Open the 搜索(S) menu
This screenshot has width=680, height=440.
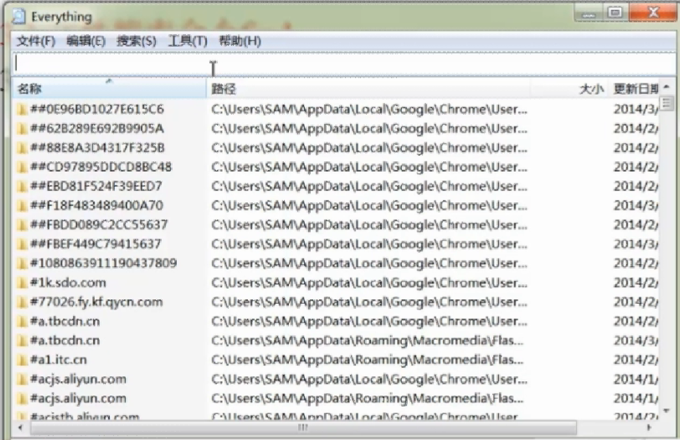pos(137,41)
